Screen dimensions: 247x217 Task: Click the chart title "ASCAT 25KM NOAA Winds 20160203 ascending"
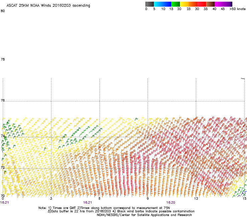tap(48, 6)
